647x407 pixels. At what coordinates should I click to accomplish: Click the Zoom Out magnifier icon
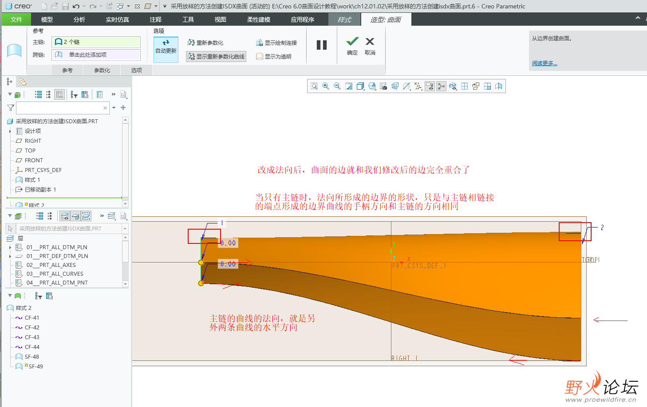coord(337,86)
